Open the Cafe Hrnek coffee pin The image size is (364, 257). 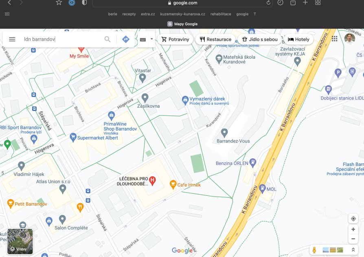(x=173, y=185)
